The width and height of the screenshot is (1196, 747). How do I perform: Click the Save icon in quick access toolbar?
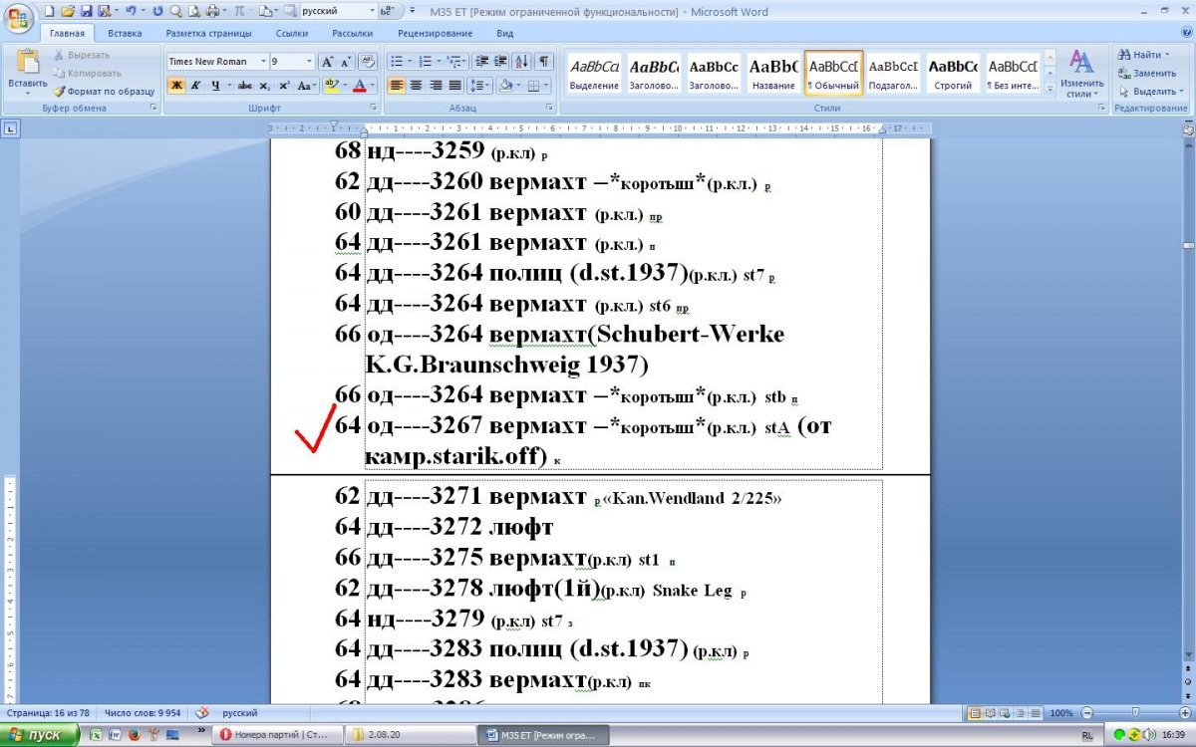[86, 12]
